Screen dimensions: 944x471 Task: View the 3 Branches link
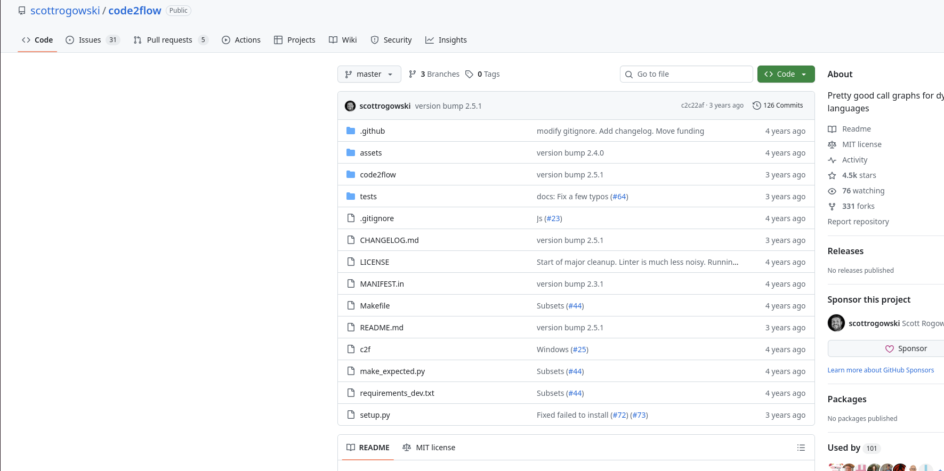pos(439,74)
